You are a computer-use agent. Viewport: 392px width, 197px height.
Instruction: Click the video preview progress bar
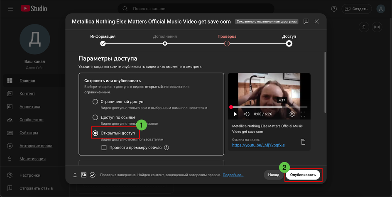[269, 107]
